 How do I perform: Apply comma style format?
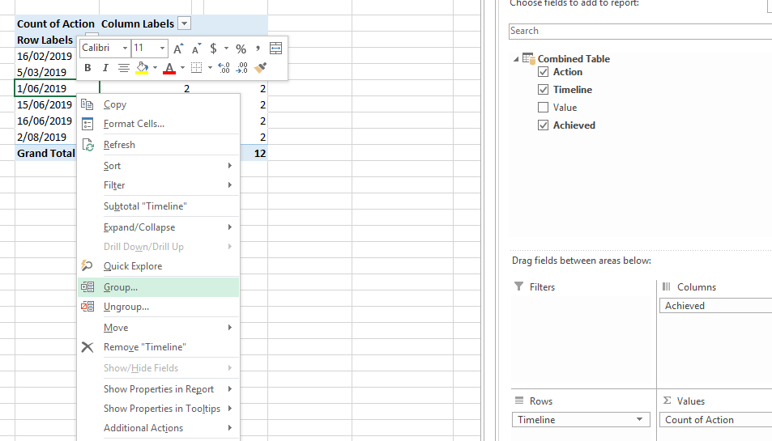258,49
